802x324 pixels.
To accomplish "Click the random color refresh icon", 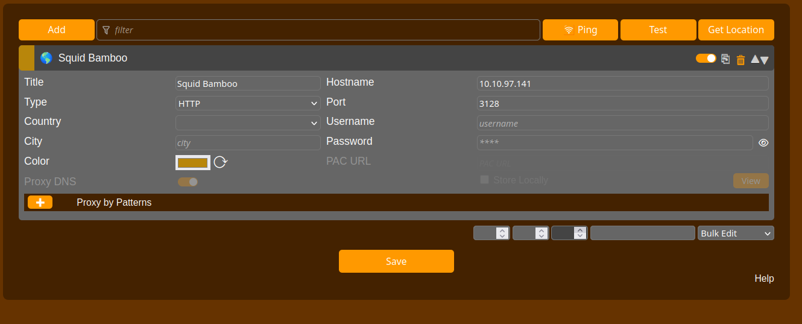I will coord(221,162).
